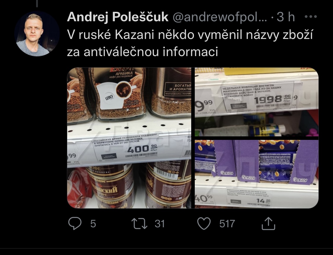
Task: Click the retweet arrows icon
Action: [139, 223]
